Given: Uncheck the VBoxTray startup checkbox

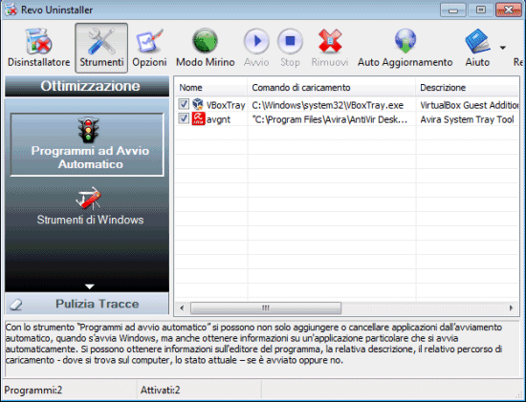Looking at the screenshot, I should pyautogui.click(x=184, y=104).
